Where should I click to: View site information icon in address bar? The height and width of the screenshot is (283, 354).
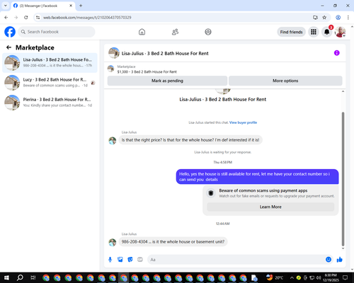point(38,18)
